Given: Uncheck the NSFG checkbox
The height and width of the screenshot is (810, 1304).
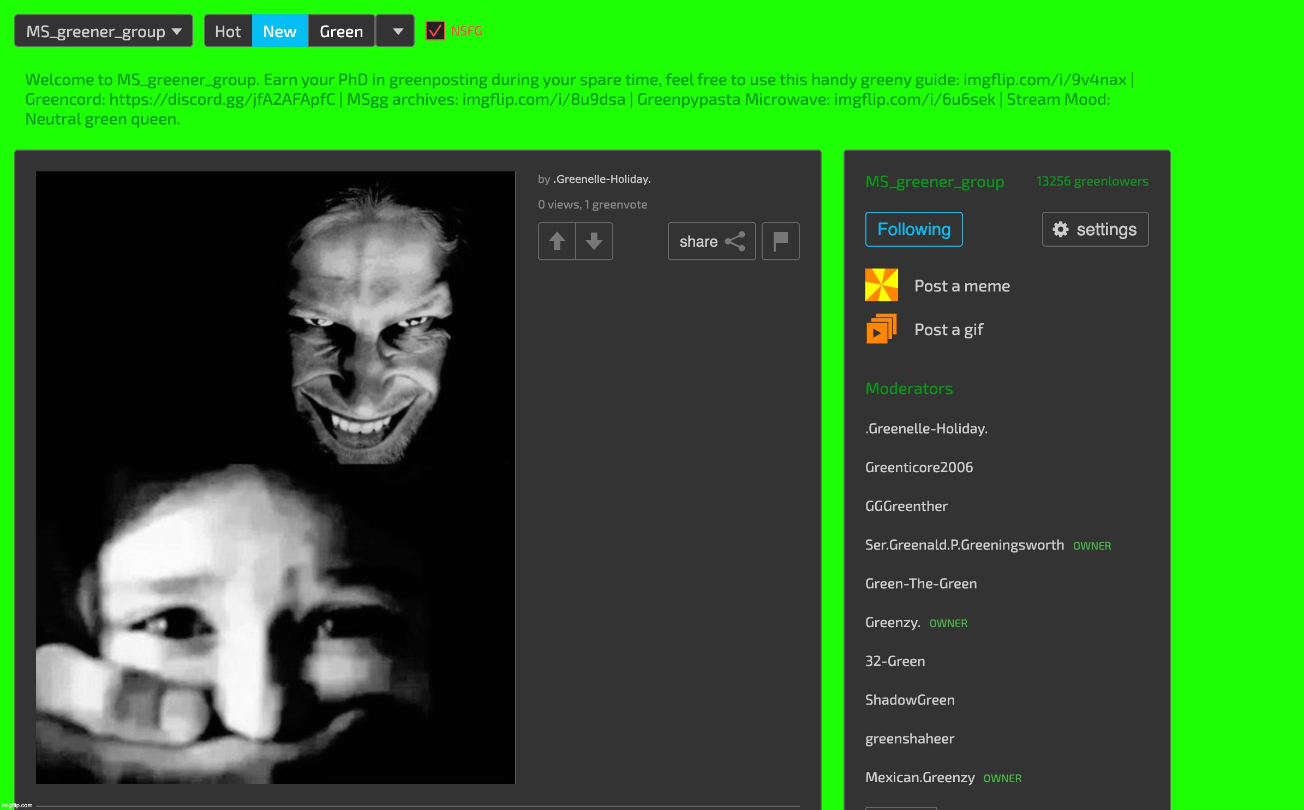Looking at the screenshot, I should (x=435, y=31).
